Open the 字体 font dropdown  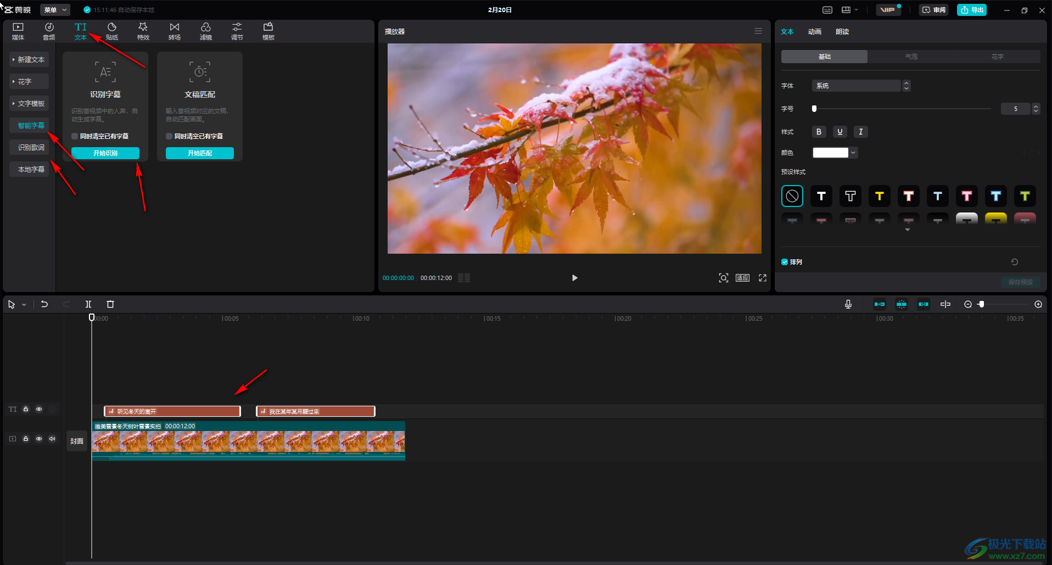click(861, 86)
